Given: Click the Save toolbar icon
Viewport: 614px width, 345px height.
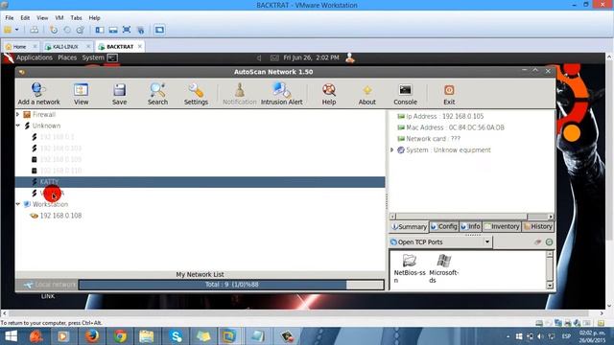Looking at the screenshot, I should pyautogui.click(x=119, y=94).
